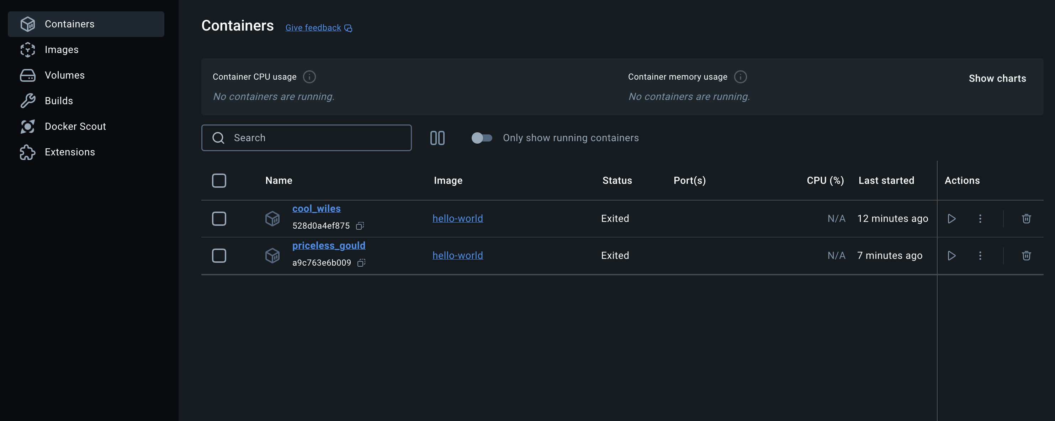Start the priceless_gould container

(951, 256)
